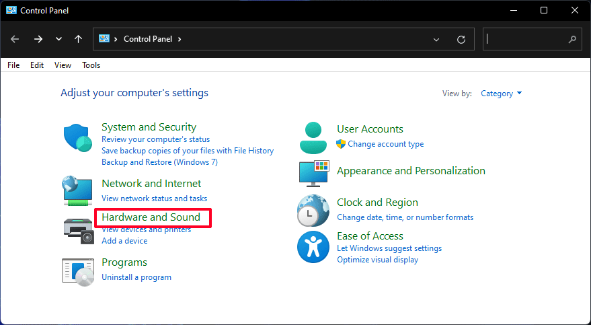Click Let Windows suggest settings
This screenshot has height=325, width=591.
(389, 248)
